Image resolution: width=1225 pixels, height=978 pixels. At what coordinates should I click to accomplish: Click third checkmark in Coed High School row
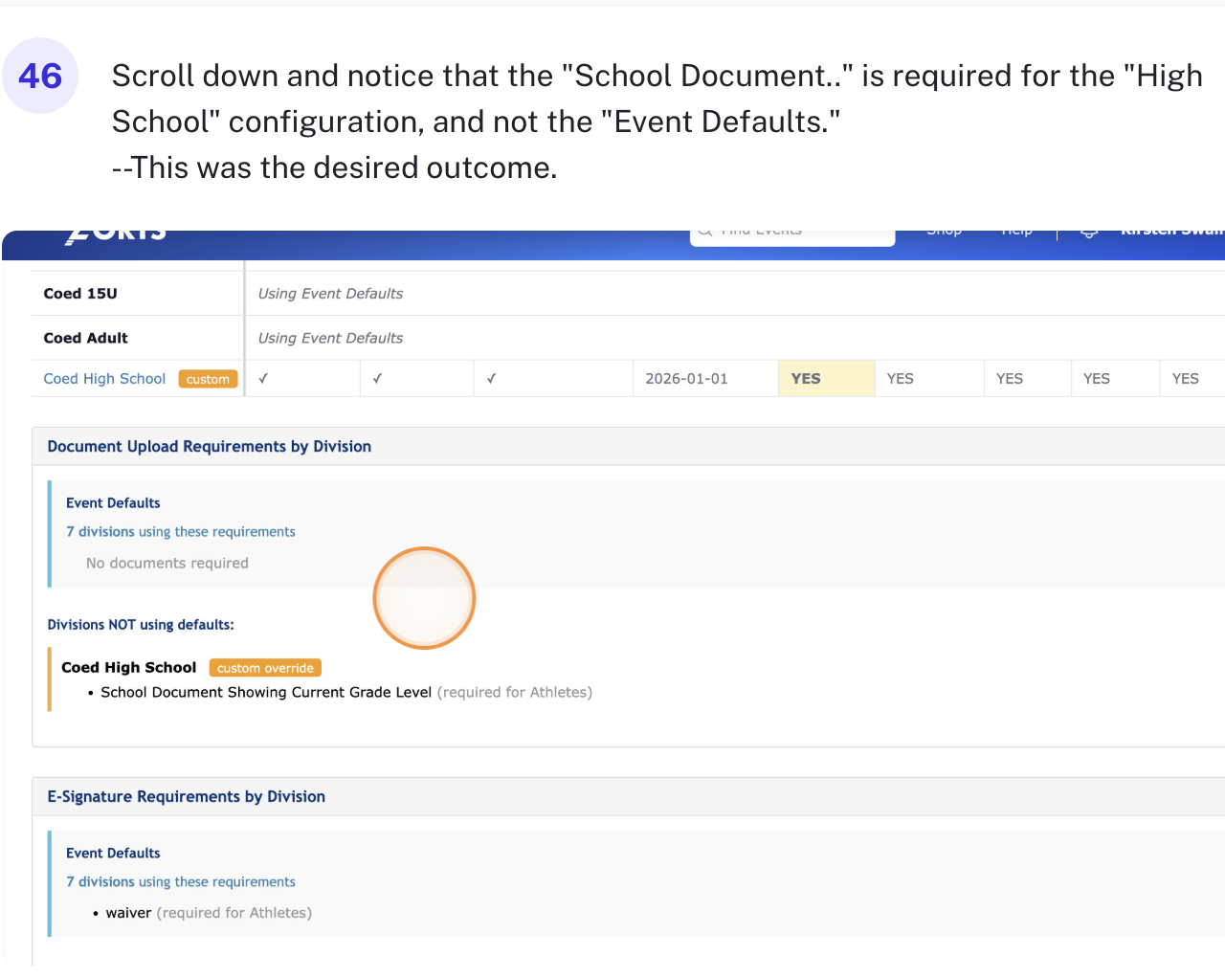pyautogui.click(x=491, y=379)
